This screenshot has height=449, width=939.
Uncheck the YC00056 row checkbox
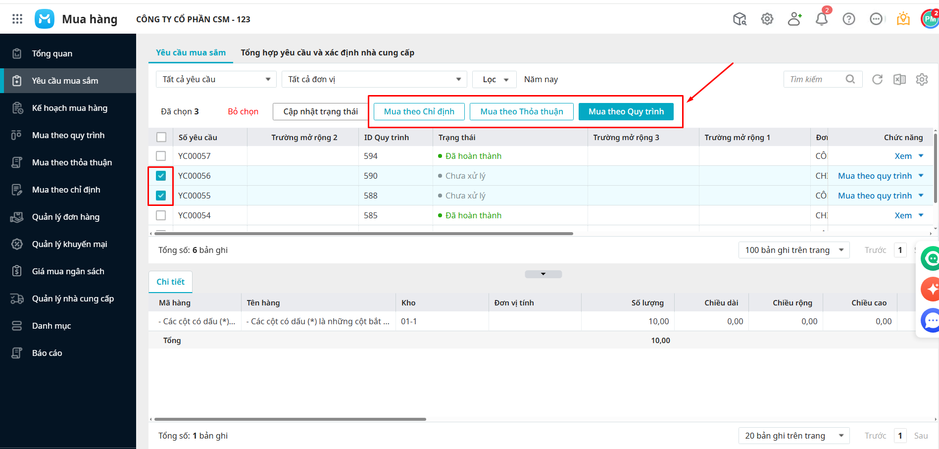click(x=161, y=176)
